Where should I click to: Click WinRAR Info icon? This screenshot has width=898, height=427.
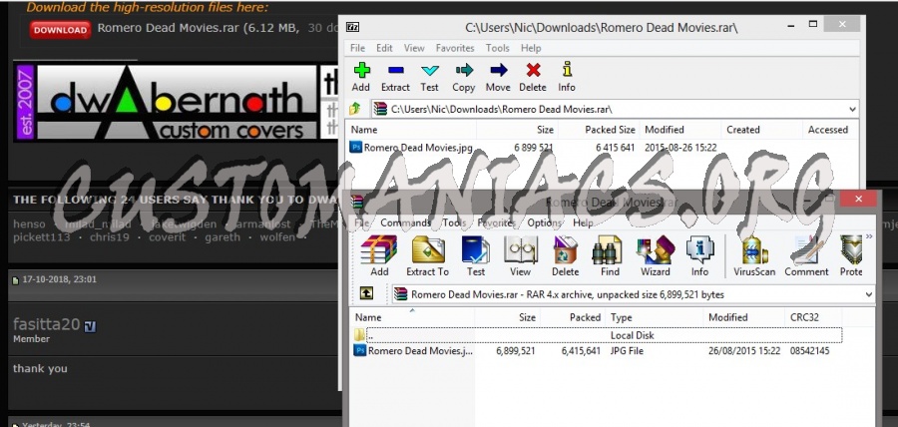pos(699,250)
